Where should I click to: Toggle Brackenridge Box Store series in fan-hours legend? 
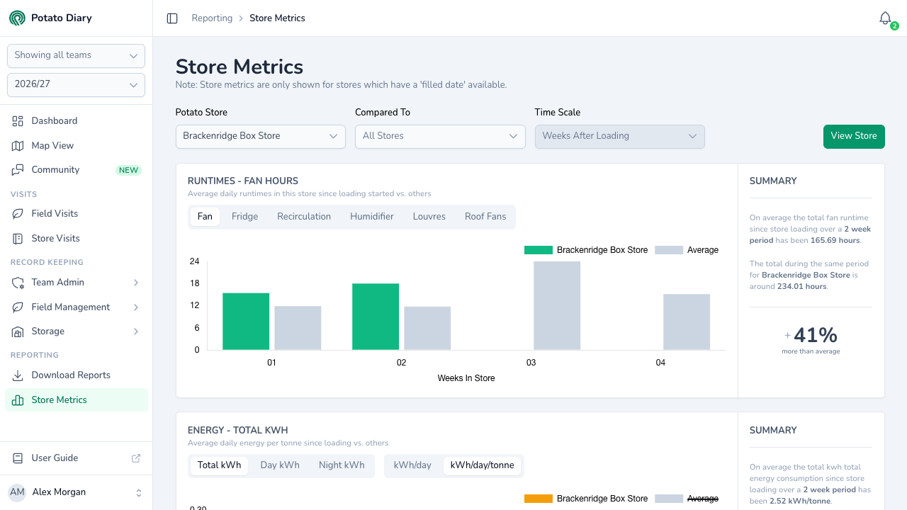pos(586,250)
